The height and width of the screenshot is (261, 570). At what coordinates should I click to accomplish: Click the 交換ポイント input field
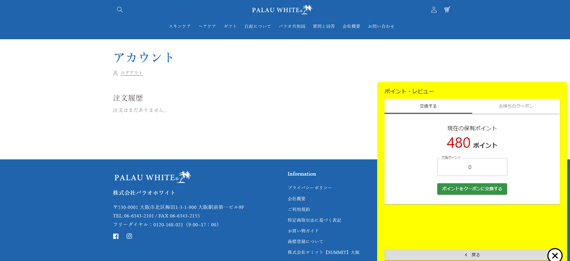[472, 167]
